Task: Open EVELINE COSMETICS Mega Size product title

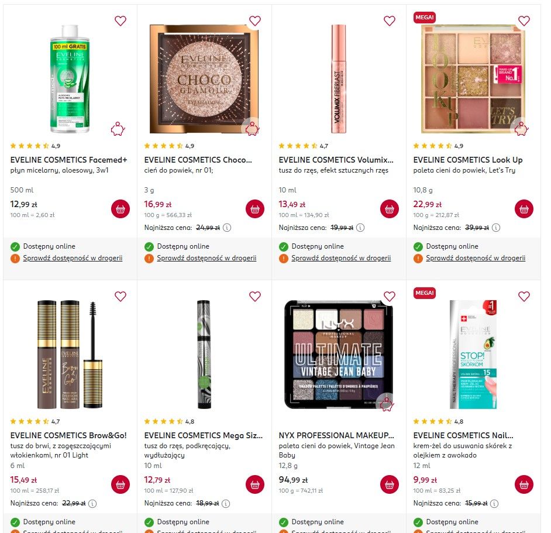Action: point(203,435)
